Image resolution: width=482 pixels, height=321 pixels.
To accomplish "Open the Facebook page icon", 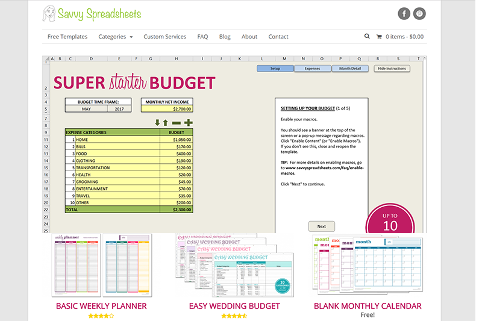I will (404, 13).
